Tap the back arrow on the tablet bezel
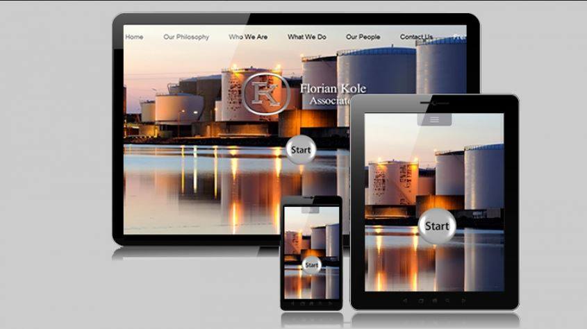The image size is (587, 329). 406,301
